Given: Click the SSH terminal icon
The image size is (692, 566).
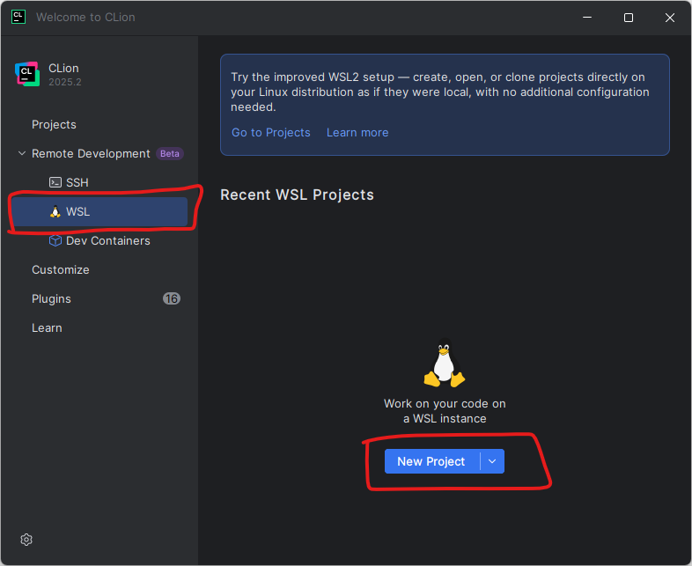Looking at the screenshot, I should pyautogui.click(x=55, y=182).
